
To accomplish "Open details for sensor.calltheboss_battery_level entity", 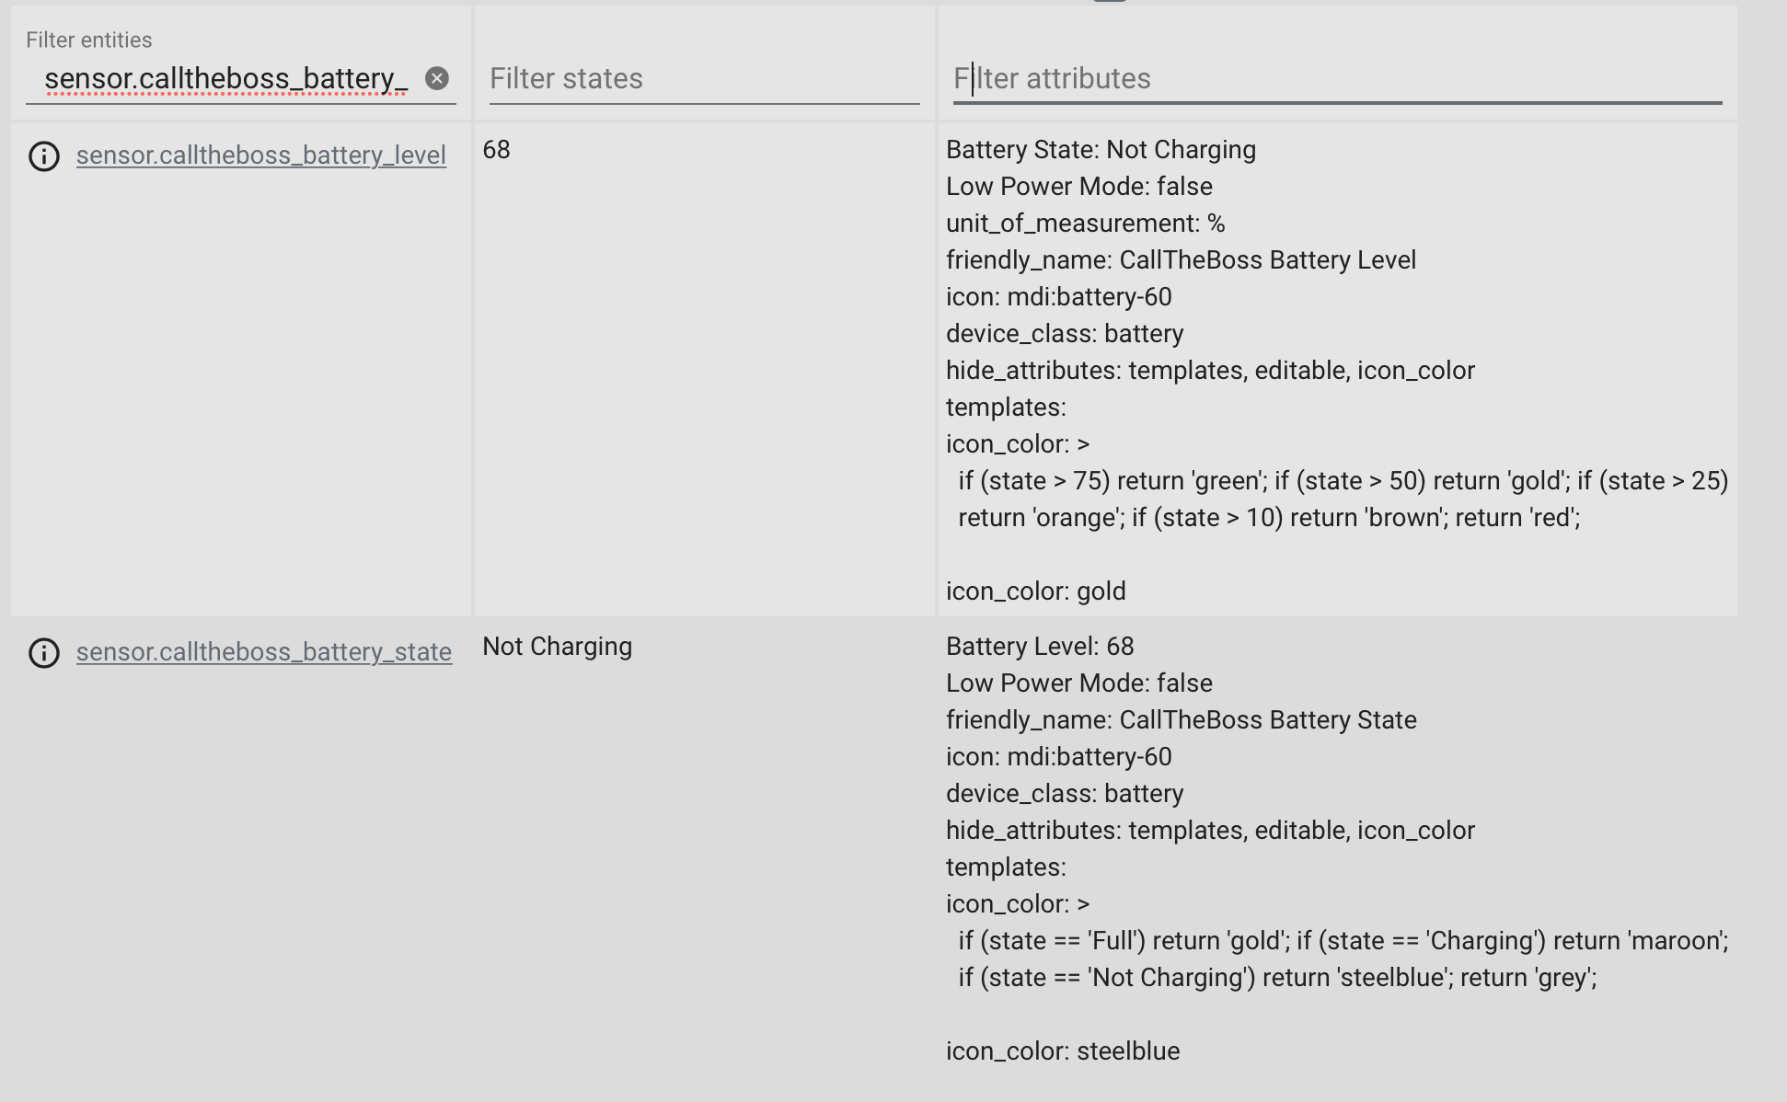I will (260, 155).
